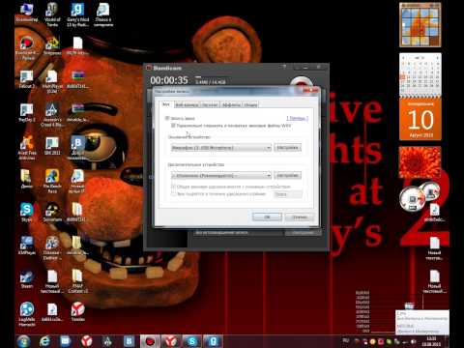Open settings for the primary sound device
Screen dimensions: 464x348
tap(287, 147)
